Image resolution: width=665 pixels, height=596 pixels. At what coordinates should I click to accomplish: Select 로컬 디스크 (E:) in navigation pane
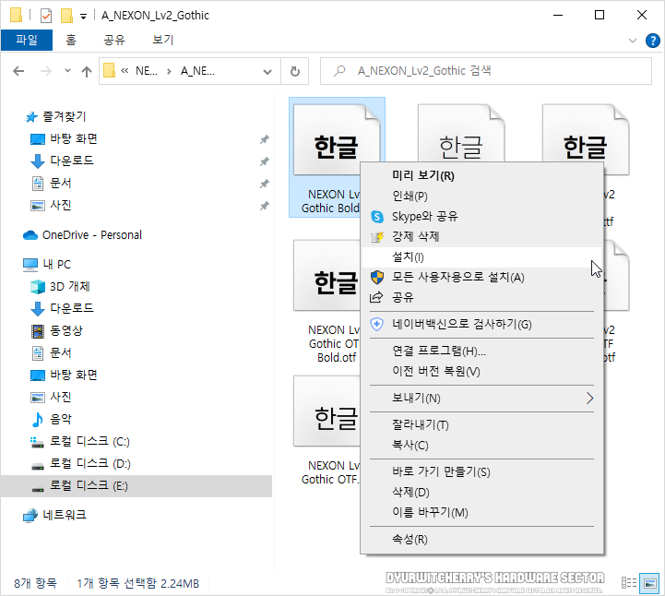coord(137,486)
